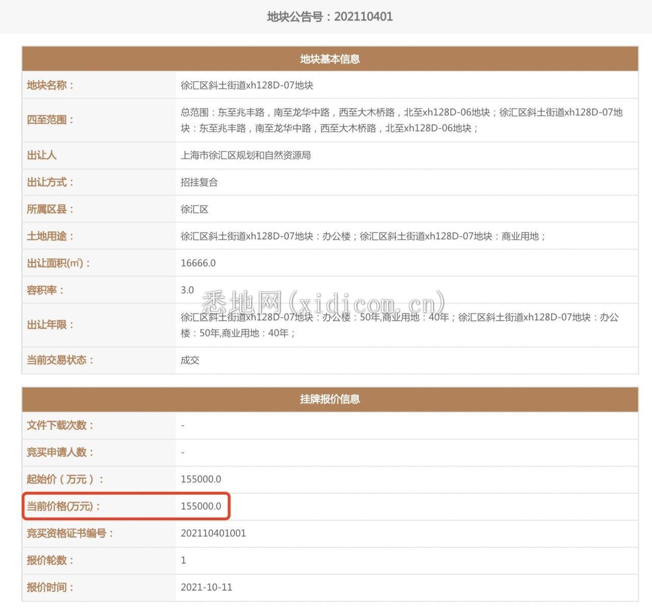Click the 起始价 starting price value

click(201, 479)
